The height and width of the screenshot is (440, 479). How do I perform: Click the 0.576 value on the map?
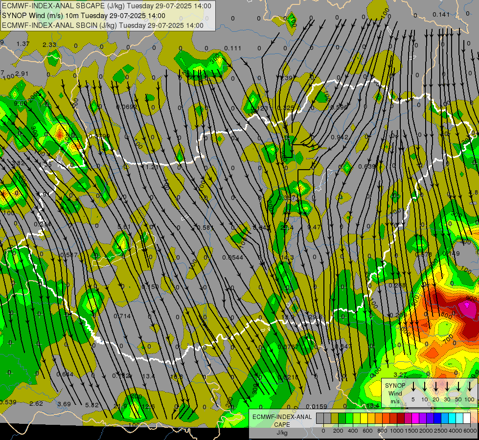(424, 254)
